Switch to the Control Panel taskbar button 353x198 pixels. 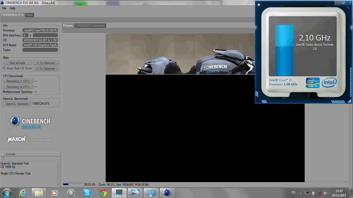point(151,193)
